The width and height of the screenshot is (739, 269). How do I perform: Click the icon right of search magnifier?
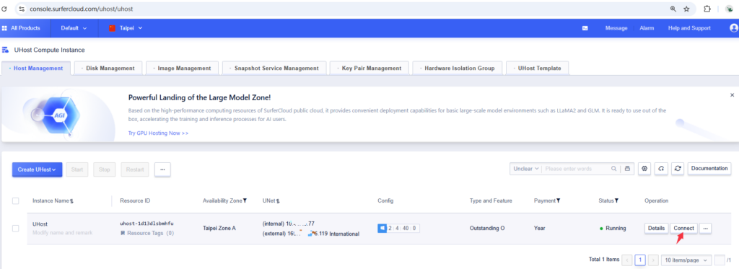pos(627,169)
